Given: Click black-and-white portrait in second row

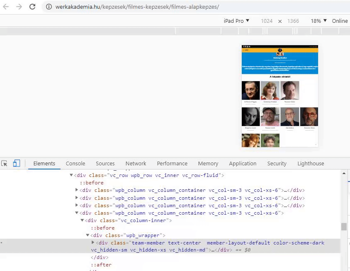Looking at the screenshot, I should (x=250, y=117).
